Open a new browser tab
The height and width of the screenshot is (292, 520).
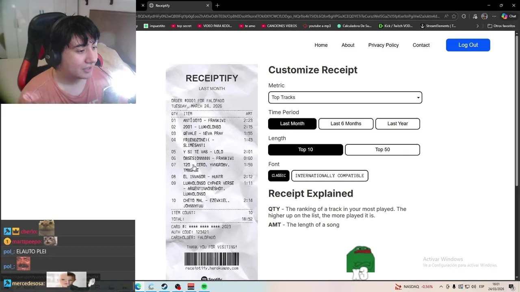coord(217,6)
